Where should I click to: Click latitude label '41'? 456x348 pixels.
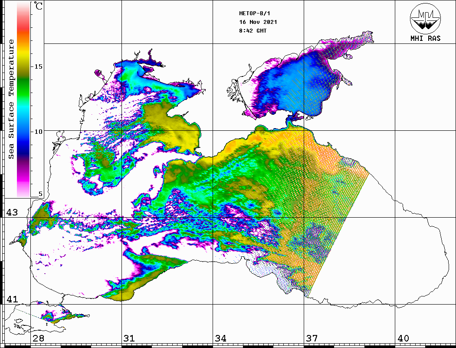[12, 299]
